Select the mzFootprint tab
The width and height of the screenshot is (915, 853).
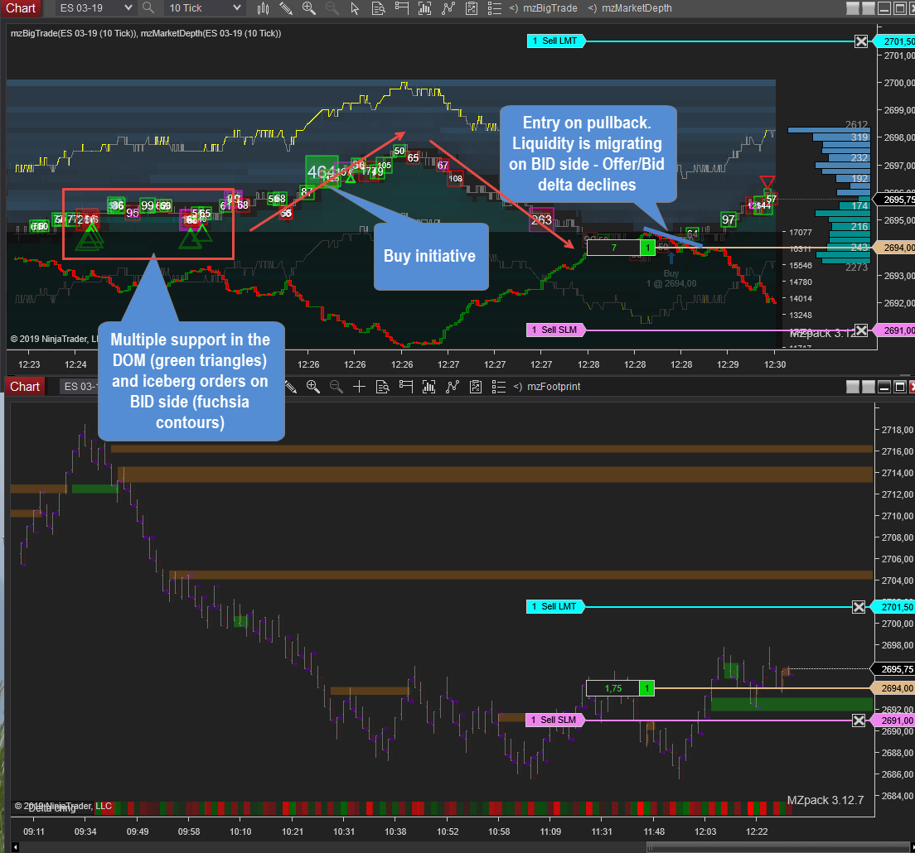pos(547,387)
